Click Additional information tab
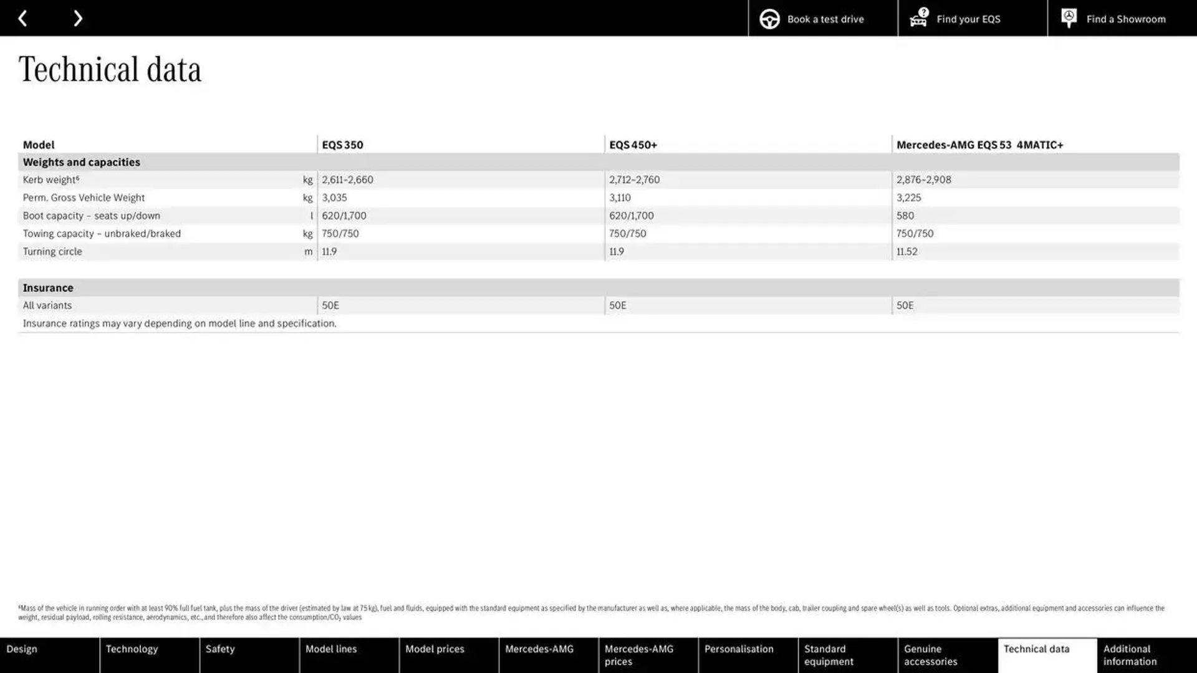Image resolution: width=1197 pixels, height=673 pixels. click(x=1146, y=655)
